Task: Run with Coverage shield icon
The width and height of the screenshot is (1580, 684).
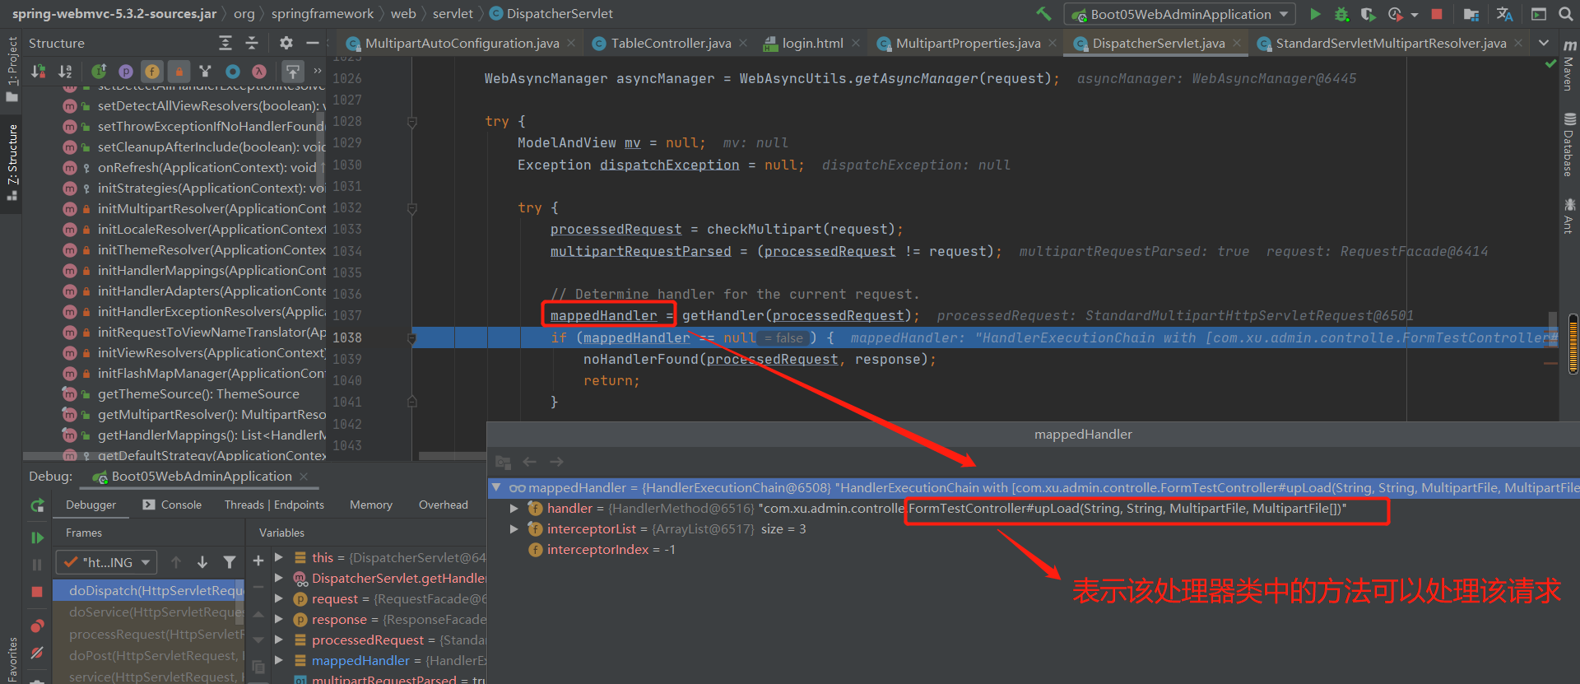Action: click(1368, 14)
